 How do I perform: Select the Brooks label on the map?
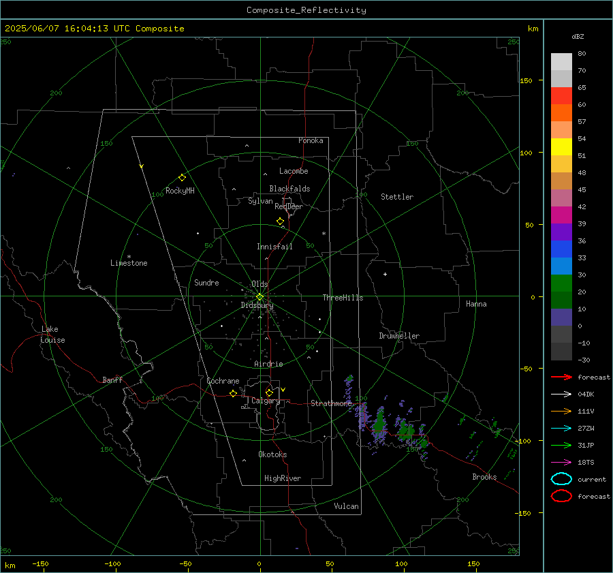tap(484, 477)
